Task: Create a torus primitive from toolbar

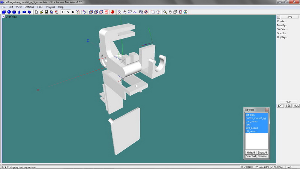Action: point(24,12)
